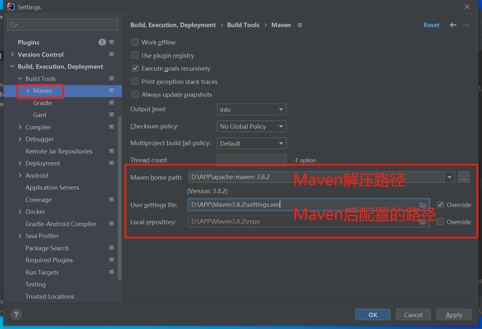Check Override for Local repository
Screen dimensions: 482x329
pos(440,222)
